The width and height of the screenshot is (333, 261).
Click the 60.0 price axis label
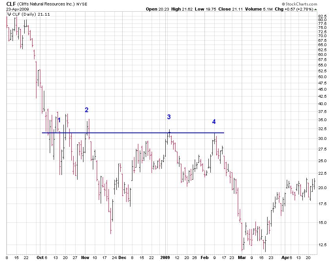322,54
